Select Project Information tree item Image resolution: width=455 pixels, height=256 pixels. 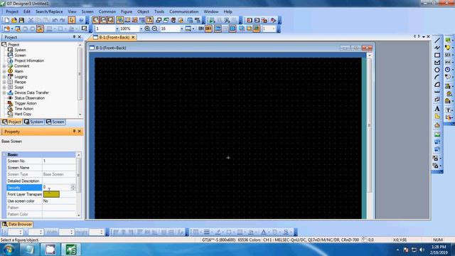pyautogui.click(x=29, y=60)
